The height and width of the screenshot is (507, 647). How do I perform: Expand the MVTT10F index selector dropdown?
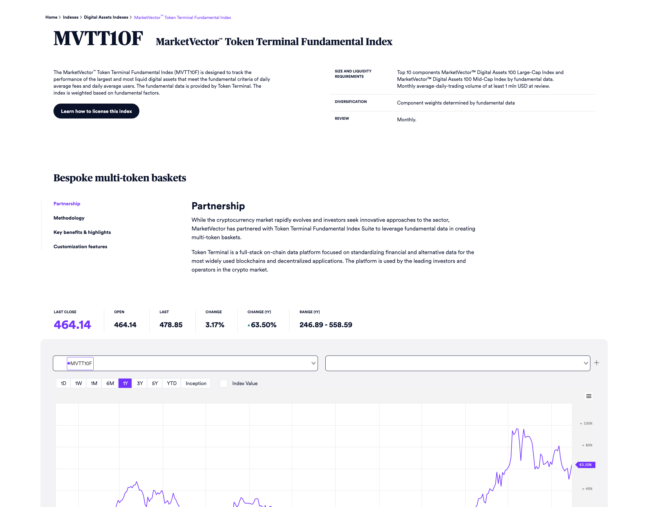(313, 363)
